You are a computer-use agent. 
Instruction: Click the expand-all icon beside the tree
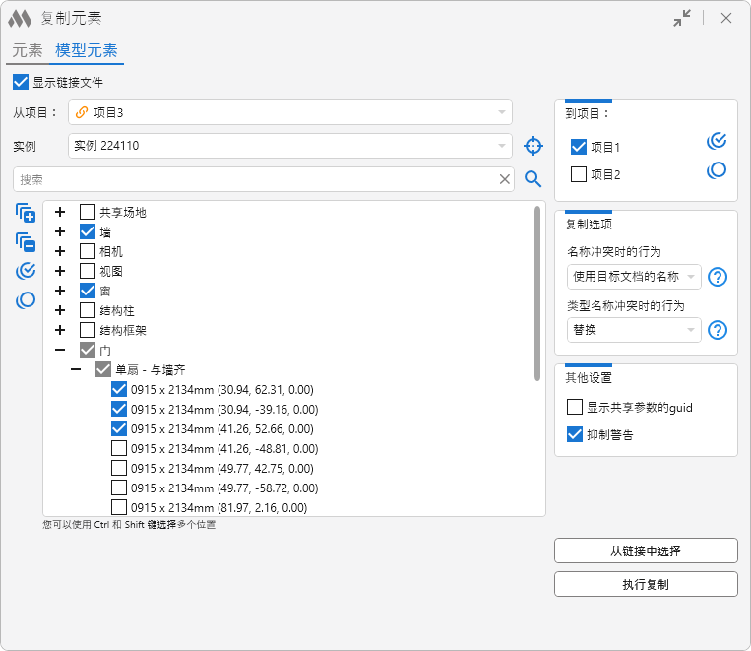click(x=26, y=213)
